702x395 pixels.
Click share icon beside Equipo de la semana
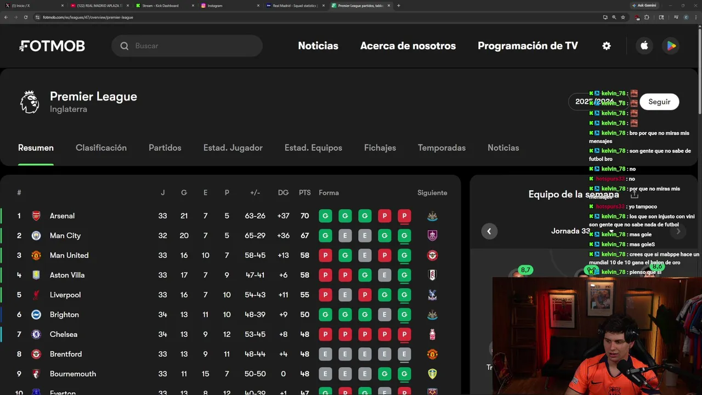point(634,194)
